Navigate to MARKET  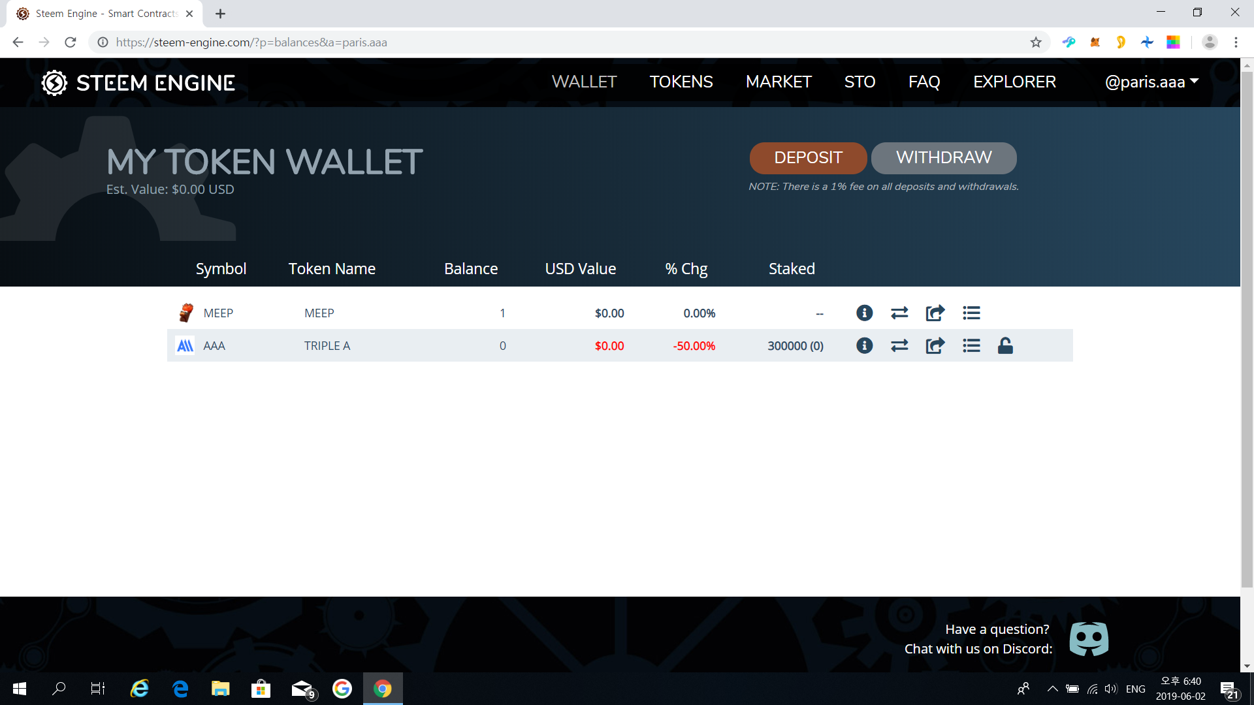pyautogui.click(x=779, y=82)
